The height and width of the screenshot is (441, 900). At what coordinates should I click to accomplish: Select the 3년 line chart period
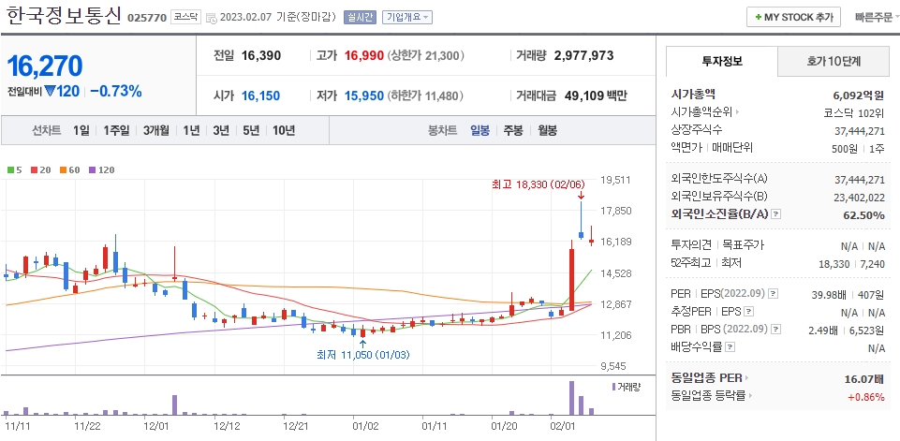click(221, 130)
